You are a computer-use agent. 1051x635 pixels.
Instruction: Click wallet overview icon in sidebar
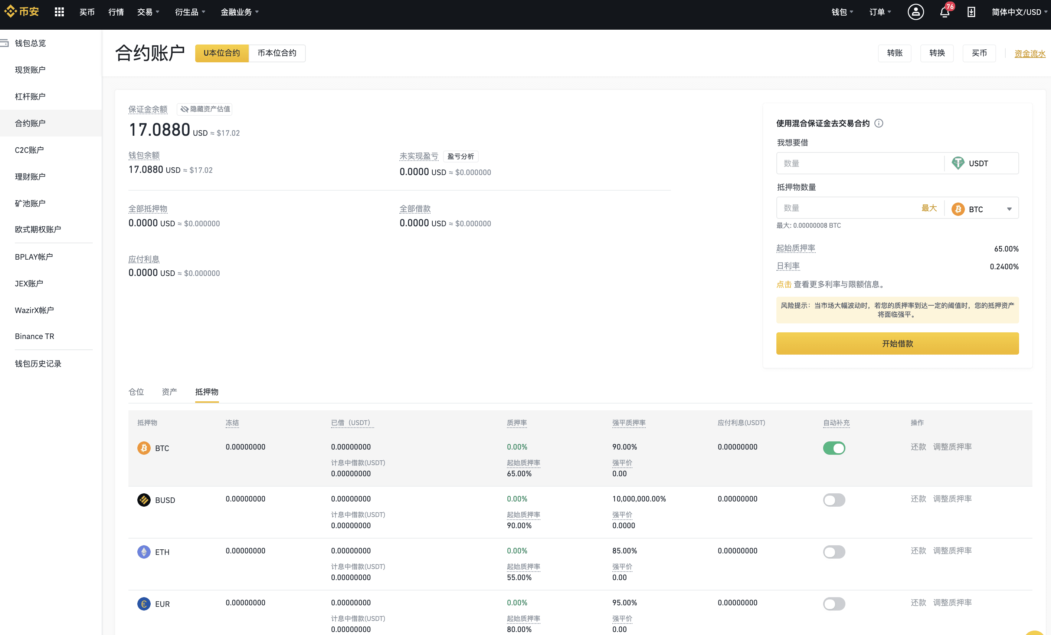point(4,43)
